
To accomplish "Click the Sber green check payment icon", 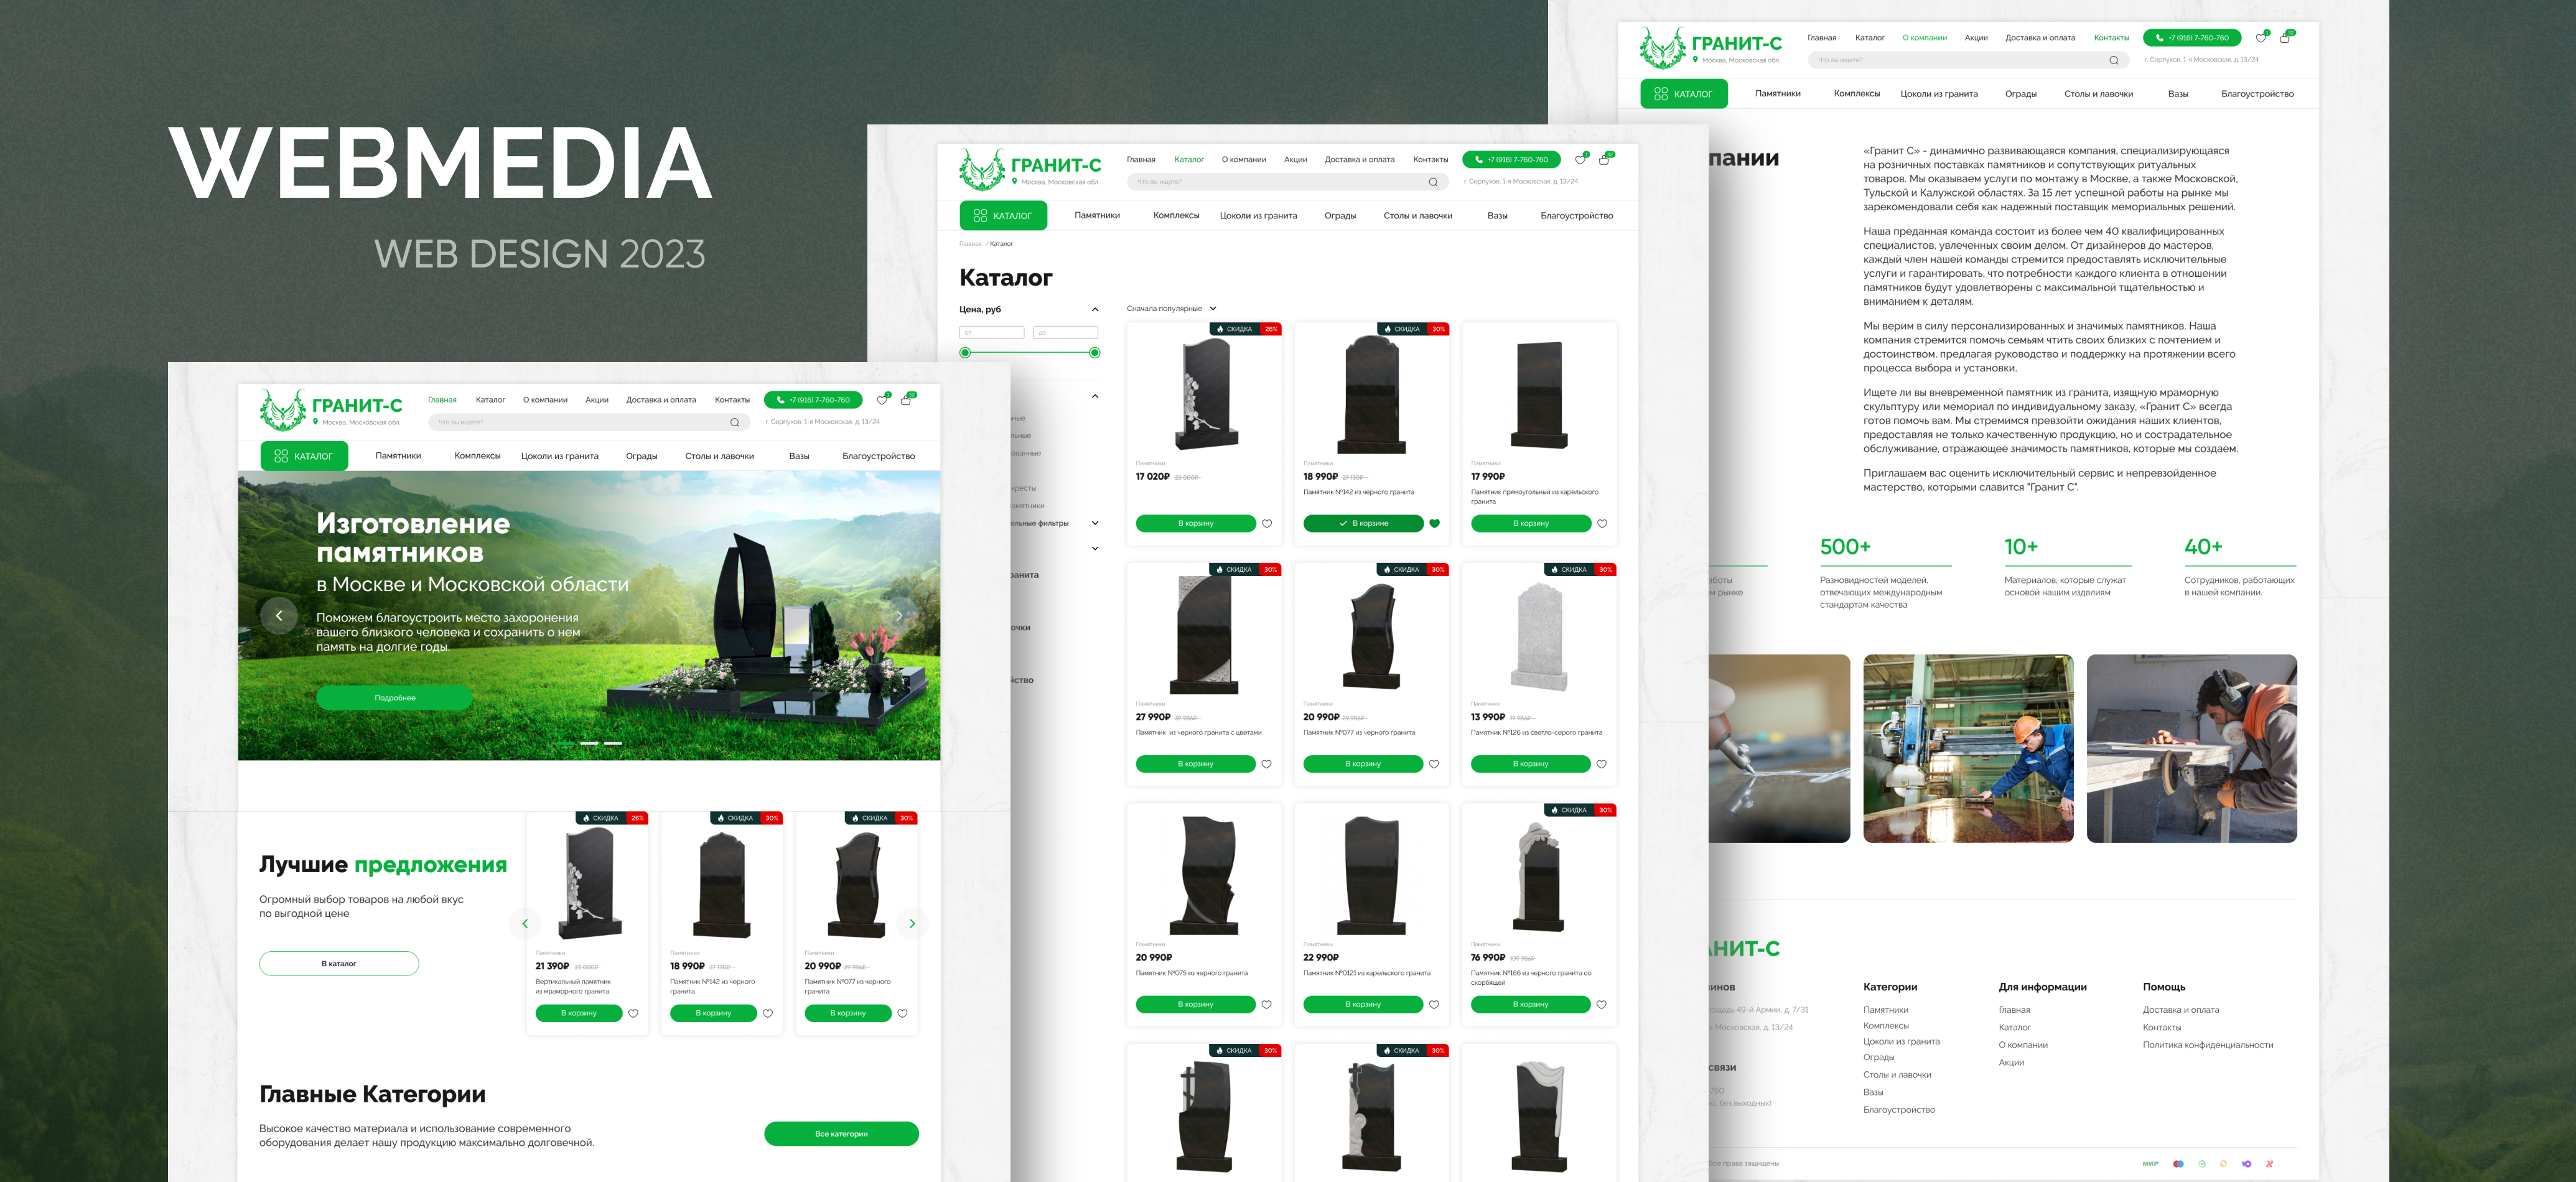I will 2202,1164.
